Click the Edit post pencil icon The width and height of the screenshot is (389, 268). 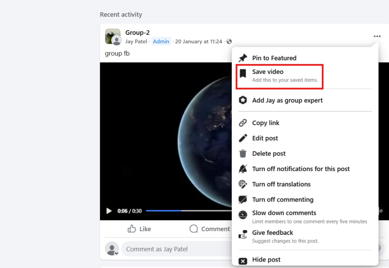(243, 138)
